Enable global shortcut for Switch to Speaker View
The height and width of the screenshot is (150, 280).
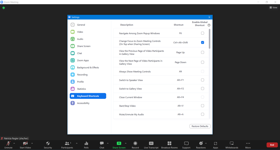click(203, 80)
